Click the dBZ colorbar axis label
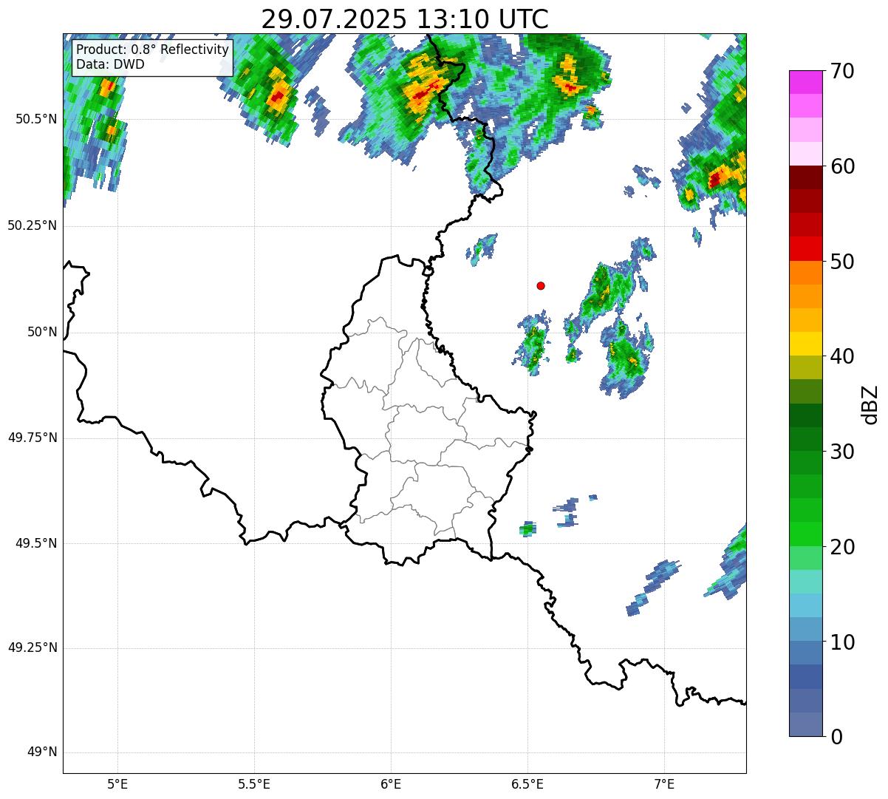The image size is (888, 799). pyautogui.click(x=870, y=404)
